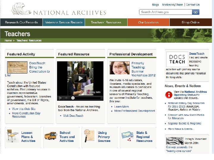Go to Home in the breadcrumb

point(8,41)
